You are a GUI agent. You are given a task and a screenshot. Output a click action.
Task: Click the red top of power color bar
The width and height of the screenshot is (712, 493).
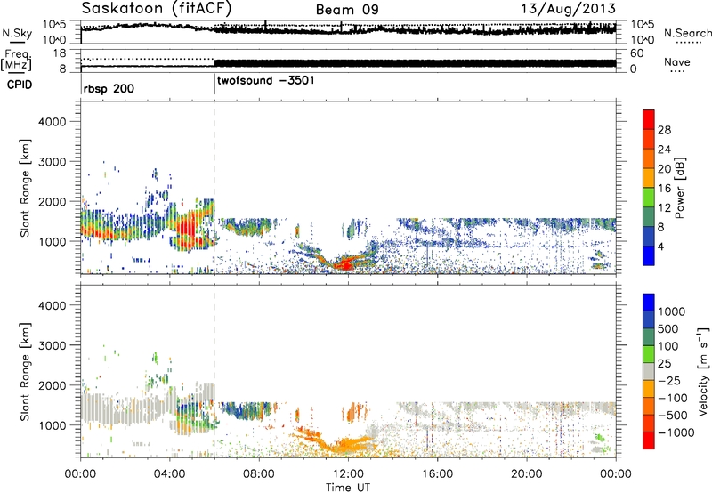[x=649, y=119]
